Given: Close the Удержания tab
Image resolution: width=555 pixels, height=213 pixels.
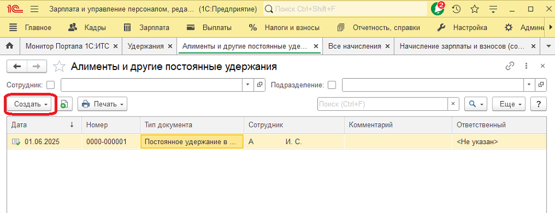Looking at the screenshot, I should (x=170, y=46).
